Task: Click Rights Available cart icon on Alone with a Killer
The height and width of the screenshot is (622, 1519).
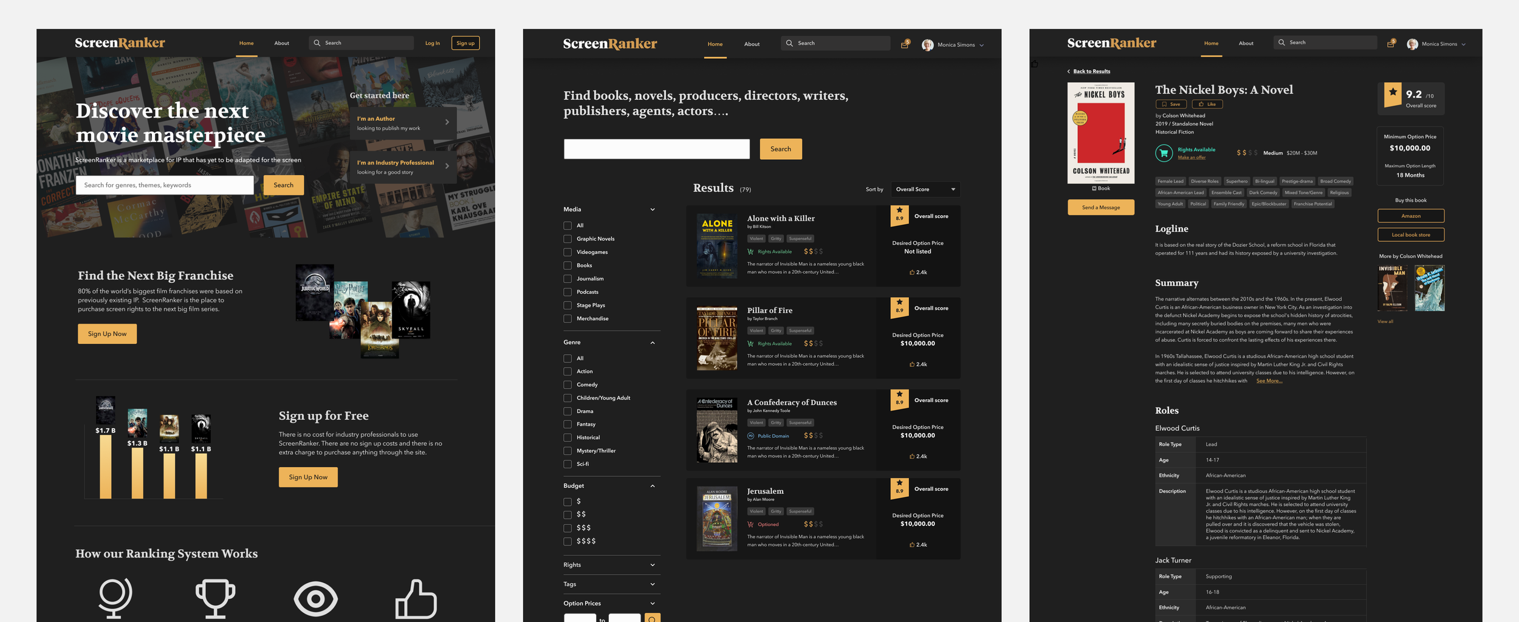Action: click(750, 251)
